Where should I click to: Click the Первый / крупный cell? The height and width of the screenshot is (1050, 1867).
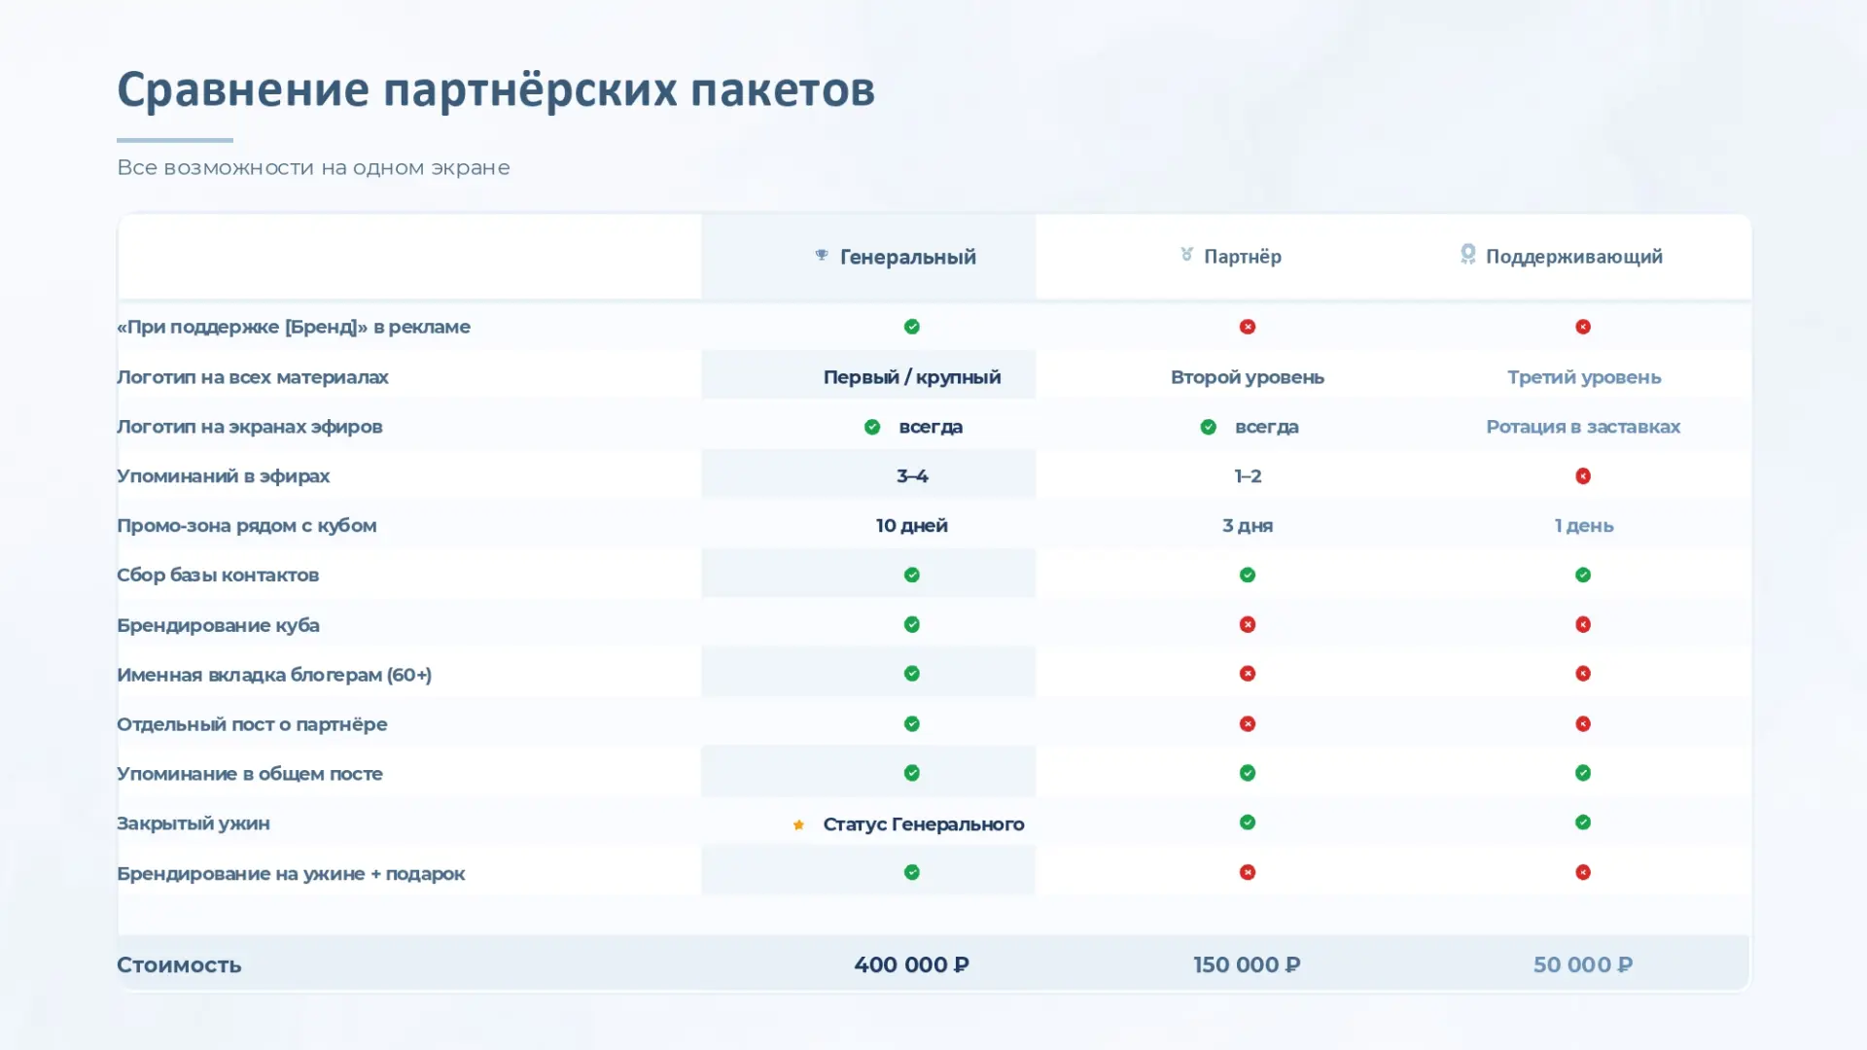tap(912, 377)
